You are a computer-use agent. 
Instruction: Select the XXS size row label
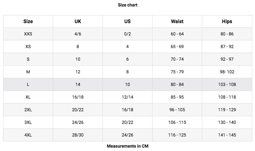[28, 34]
